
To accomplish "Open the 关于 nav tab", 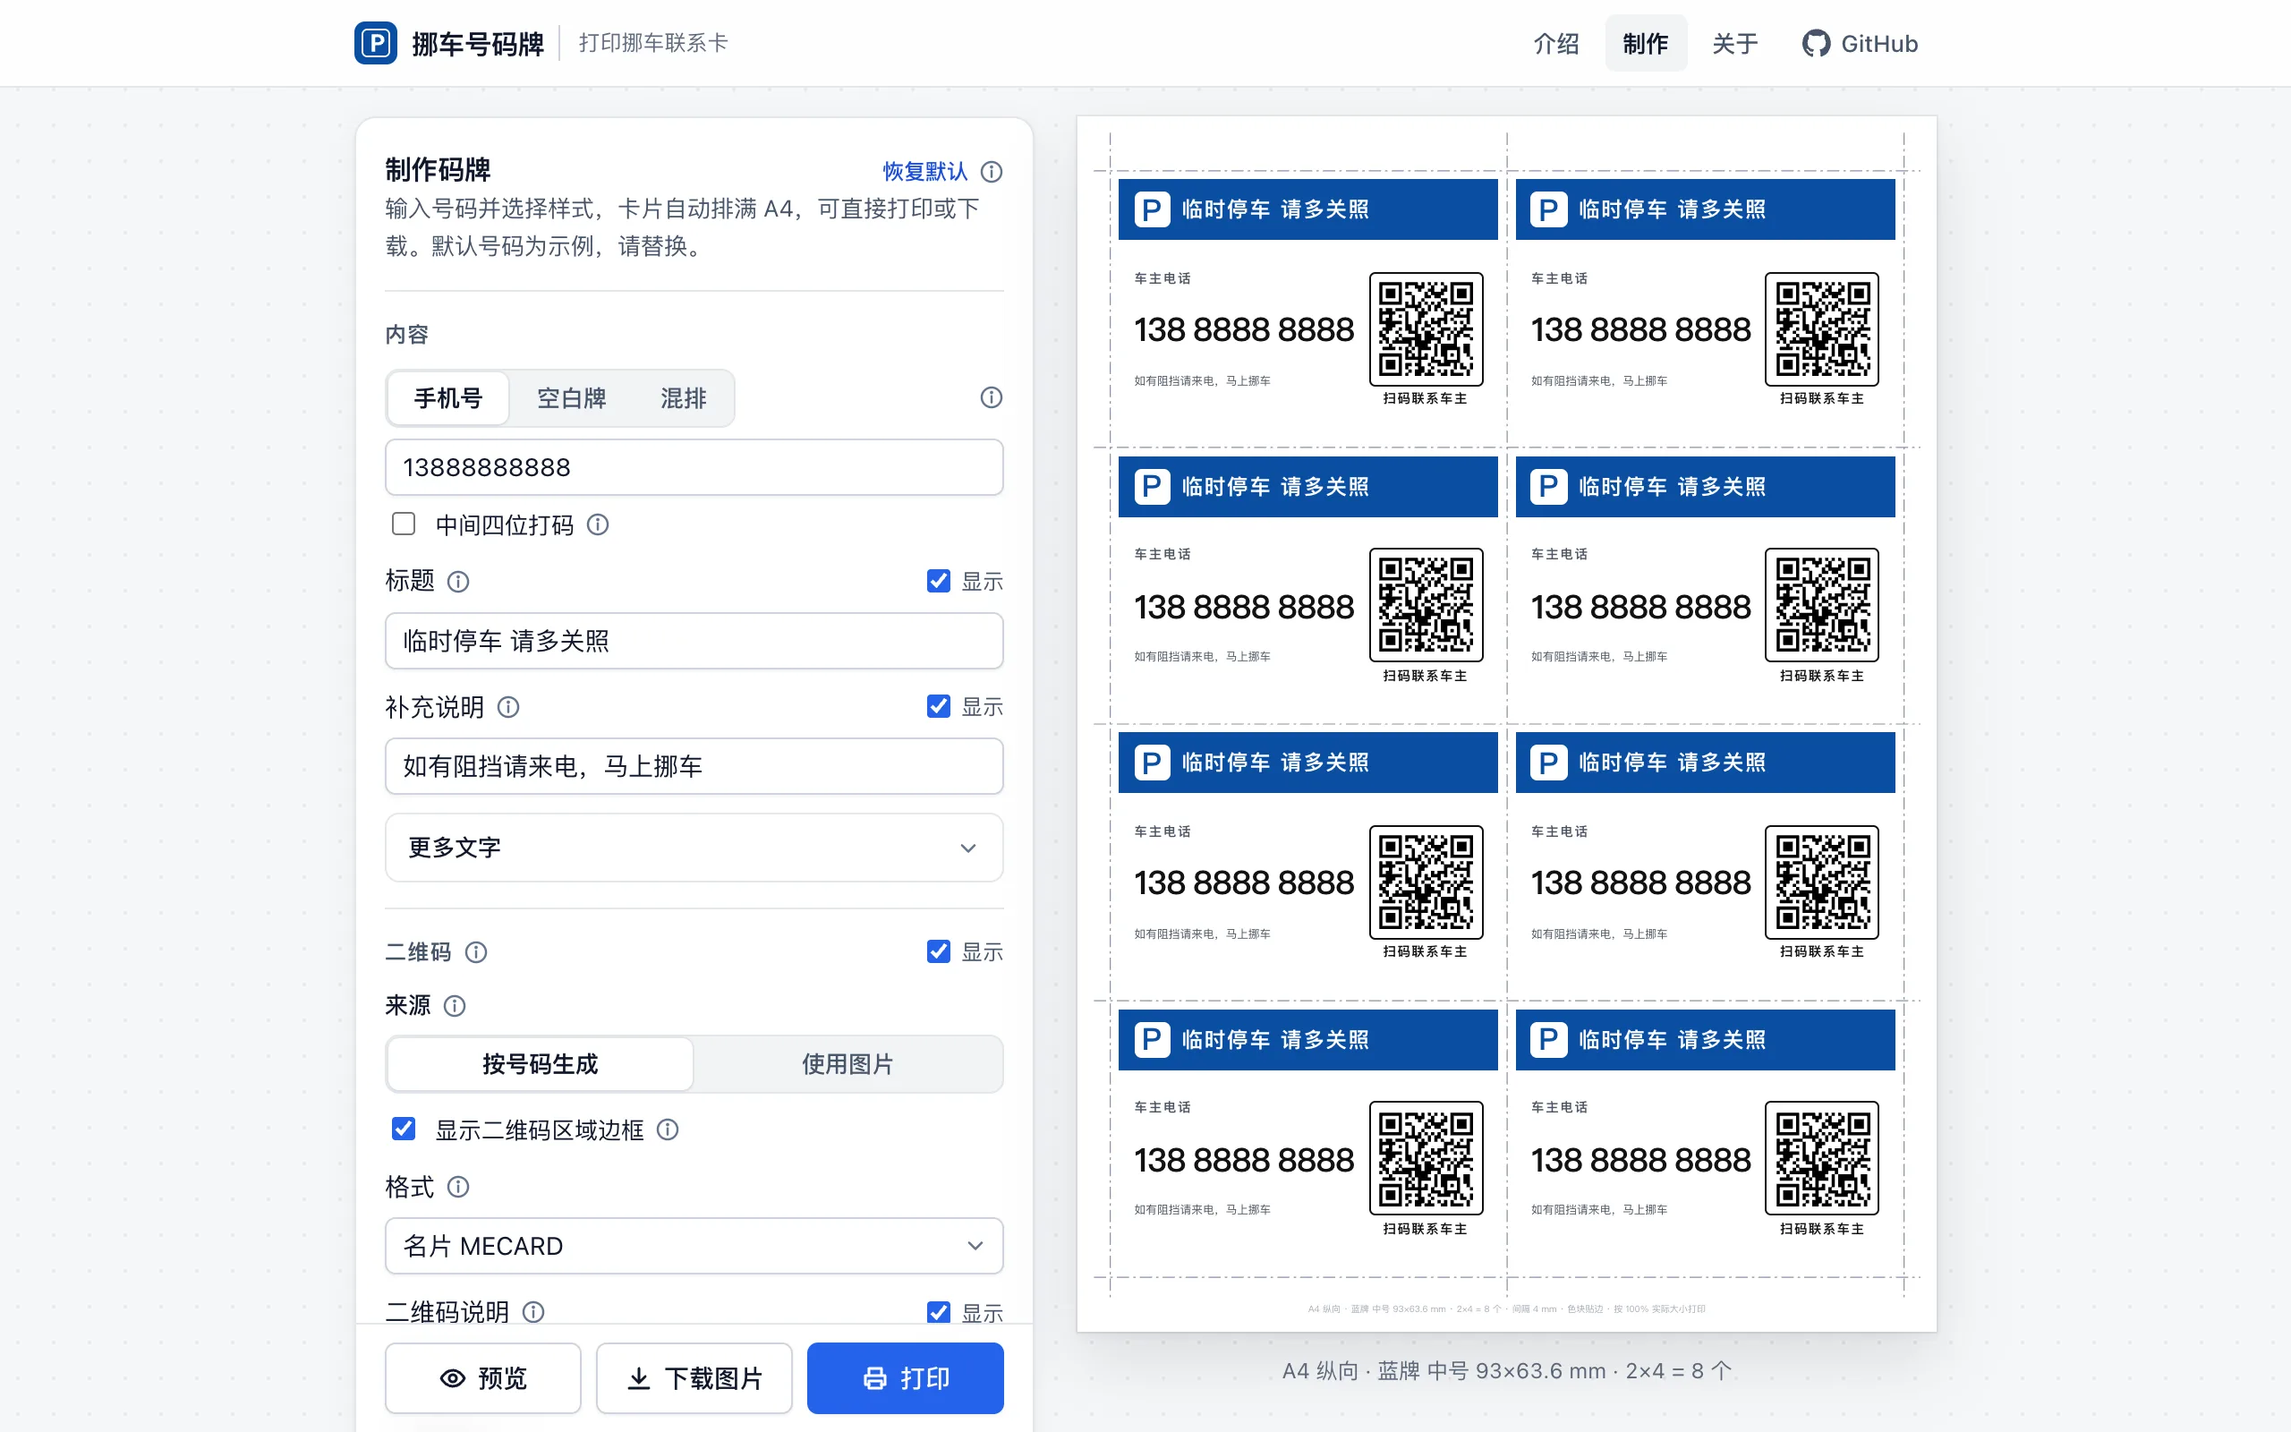I will 1734,44.
